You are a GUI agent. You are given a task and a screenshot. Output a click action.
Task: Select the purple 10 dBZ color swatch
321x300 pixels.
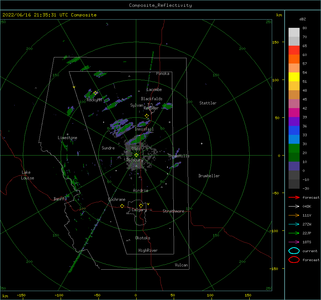click(x=294, y=166)
